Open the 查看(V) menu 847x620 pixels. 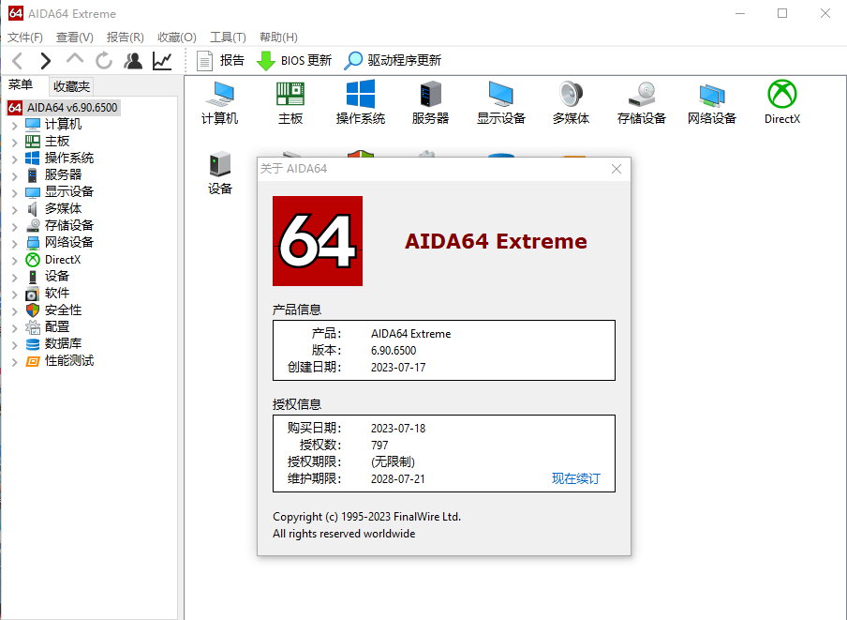pyautogui.click(x=75, y=38)
